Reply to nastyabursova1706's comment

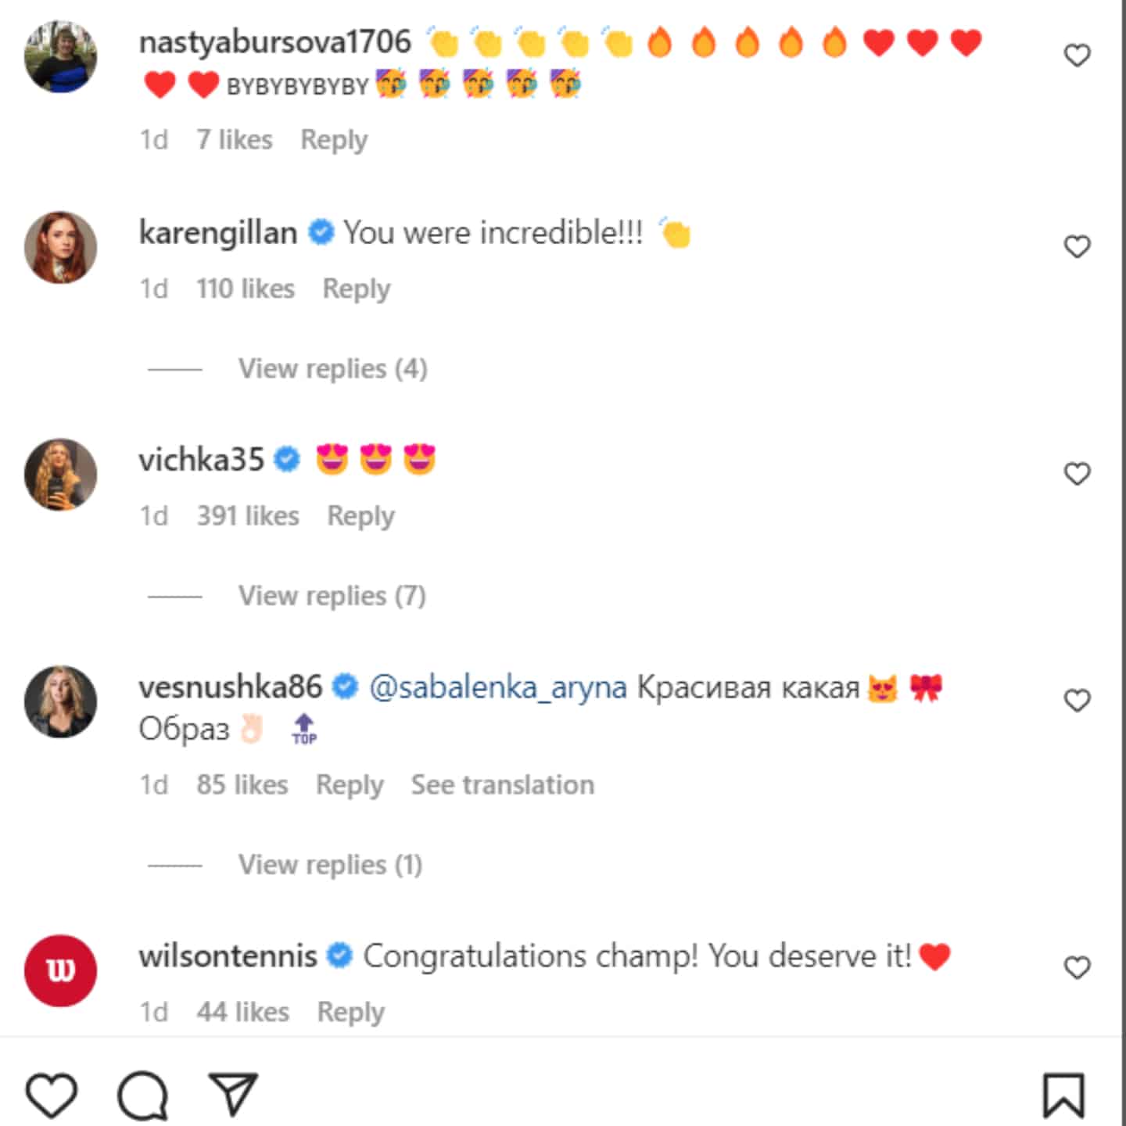pos(334,140)
